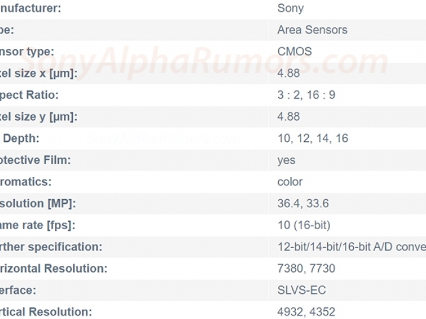Click the Aspect Ratio label
Screen dimensions: 426x319
click(29, 95)
